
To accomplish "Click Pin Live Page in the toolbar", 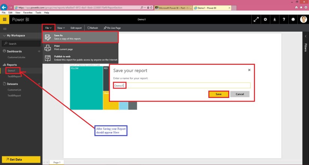I will (x=112, y=28).
